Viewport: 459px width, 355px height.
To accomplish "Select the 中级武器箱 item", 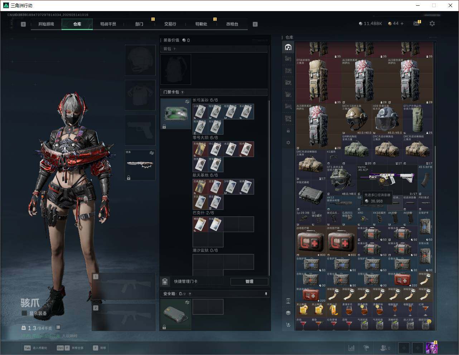I will click(x=311, y=196).
